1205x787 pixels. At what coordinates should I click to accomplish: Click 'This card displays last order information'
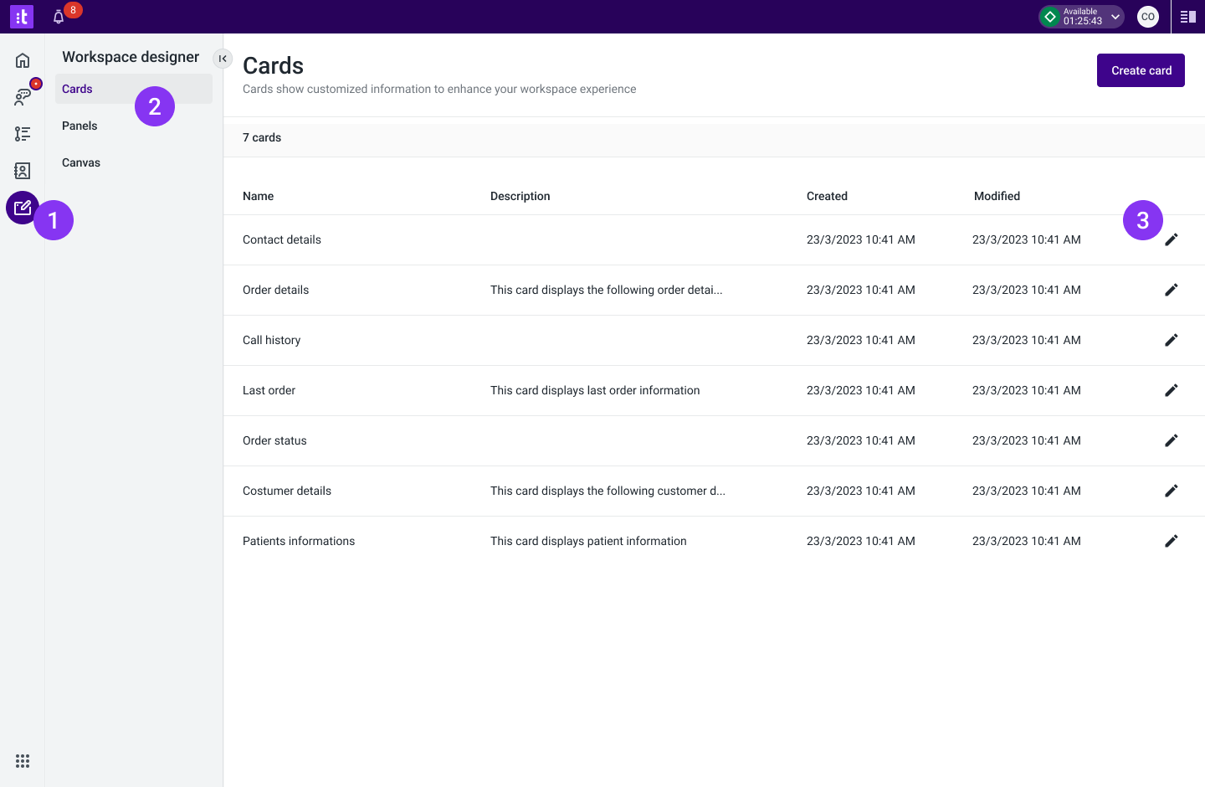pyautogui.click(x=595, y=390)
